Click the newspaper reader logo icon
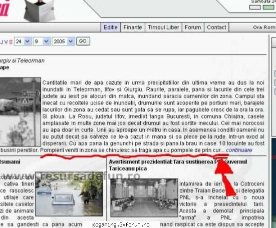The width and height of the screenshot is (276, 228). click(40, 10)
